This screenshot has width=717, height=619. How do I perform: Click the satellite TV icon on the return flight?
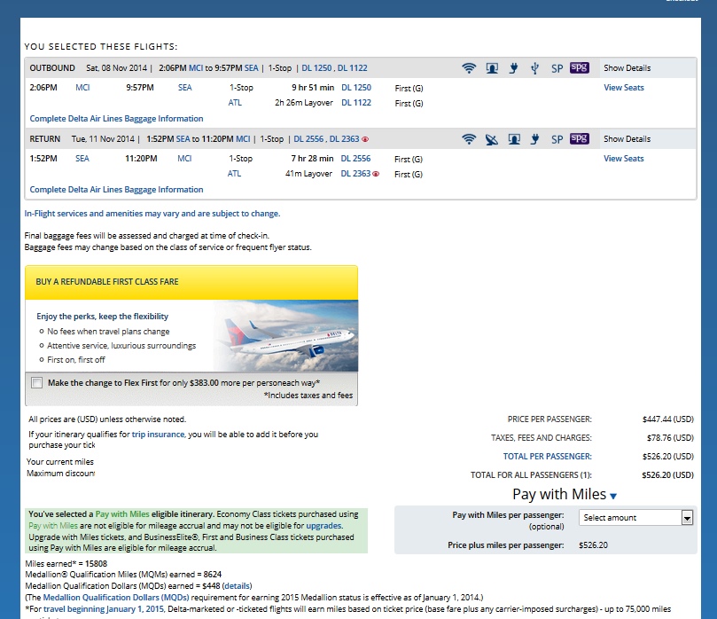(x=492, y=139)
